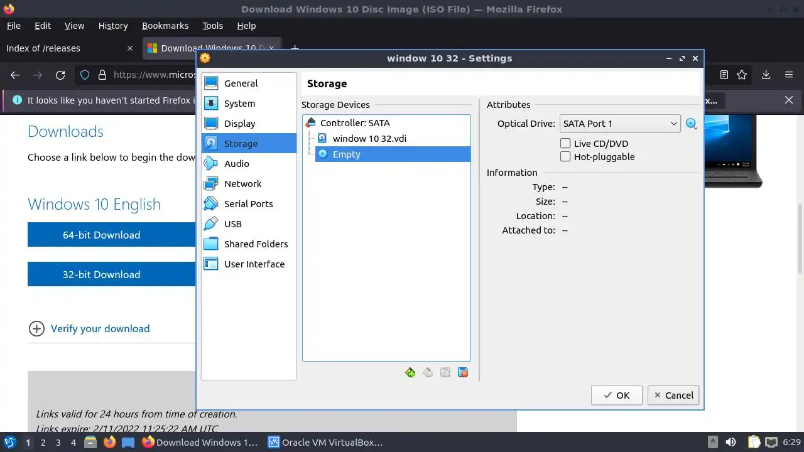Image resolution: width=804 pixels, height=452 pixels.
Task: Switch to workspace 2 in taskbar
Action: click(x=43, y=443)
